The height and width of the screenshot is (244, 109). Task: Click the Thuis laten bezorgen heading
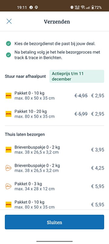click(x=25, y=135)
